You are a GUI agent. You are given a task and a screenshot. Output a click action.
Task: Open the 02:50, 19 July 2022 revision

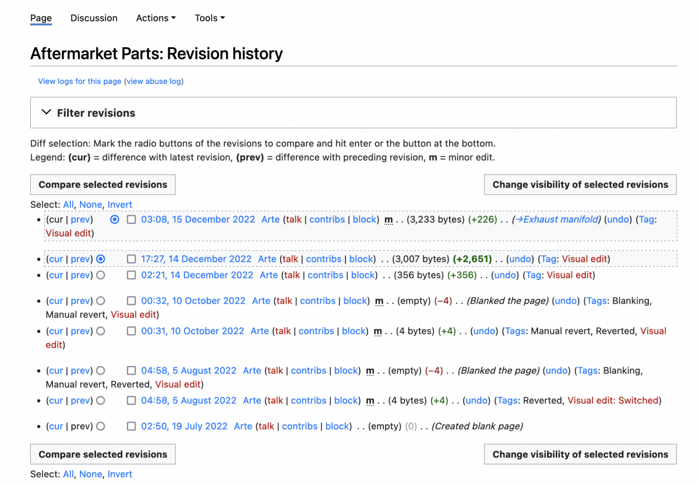click(184, 426)
